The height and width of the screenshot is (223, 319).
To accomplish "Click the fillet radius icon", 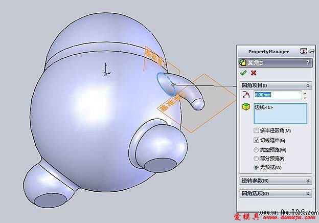I will (246, 95).
